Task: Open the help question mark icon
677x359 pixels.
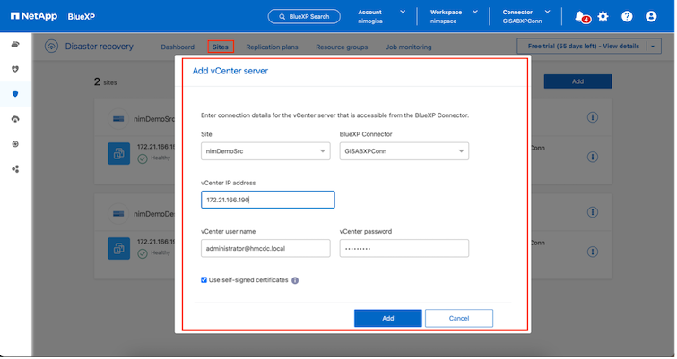Action: (627, 16)
